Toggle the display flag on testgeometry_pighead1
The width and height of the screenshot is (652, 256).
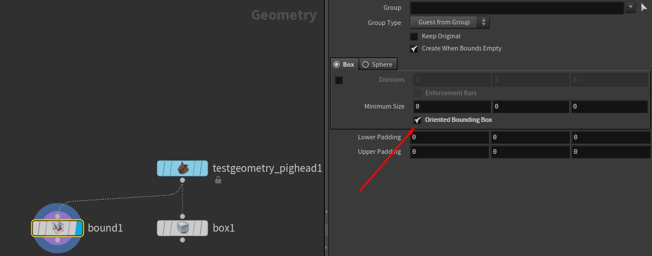click(x=204, y=168)
